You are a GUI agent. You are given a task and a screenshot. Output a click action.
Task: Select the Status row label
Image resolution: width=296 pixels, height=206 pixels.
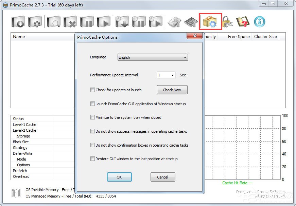(x=18, y=119)
